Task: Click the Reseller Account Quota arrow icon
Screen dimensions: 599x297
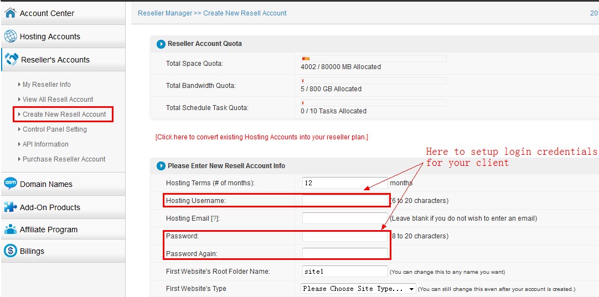Action: (161, 44)
